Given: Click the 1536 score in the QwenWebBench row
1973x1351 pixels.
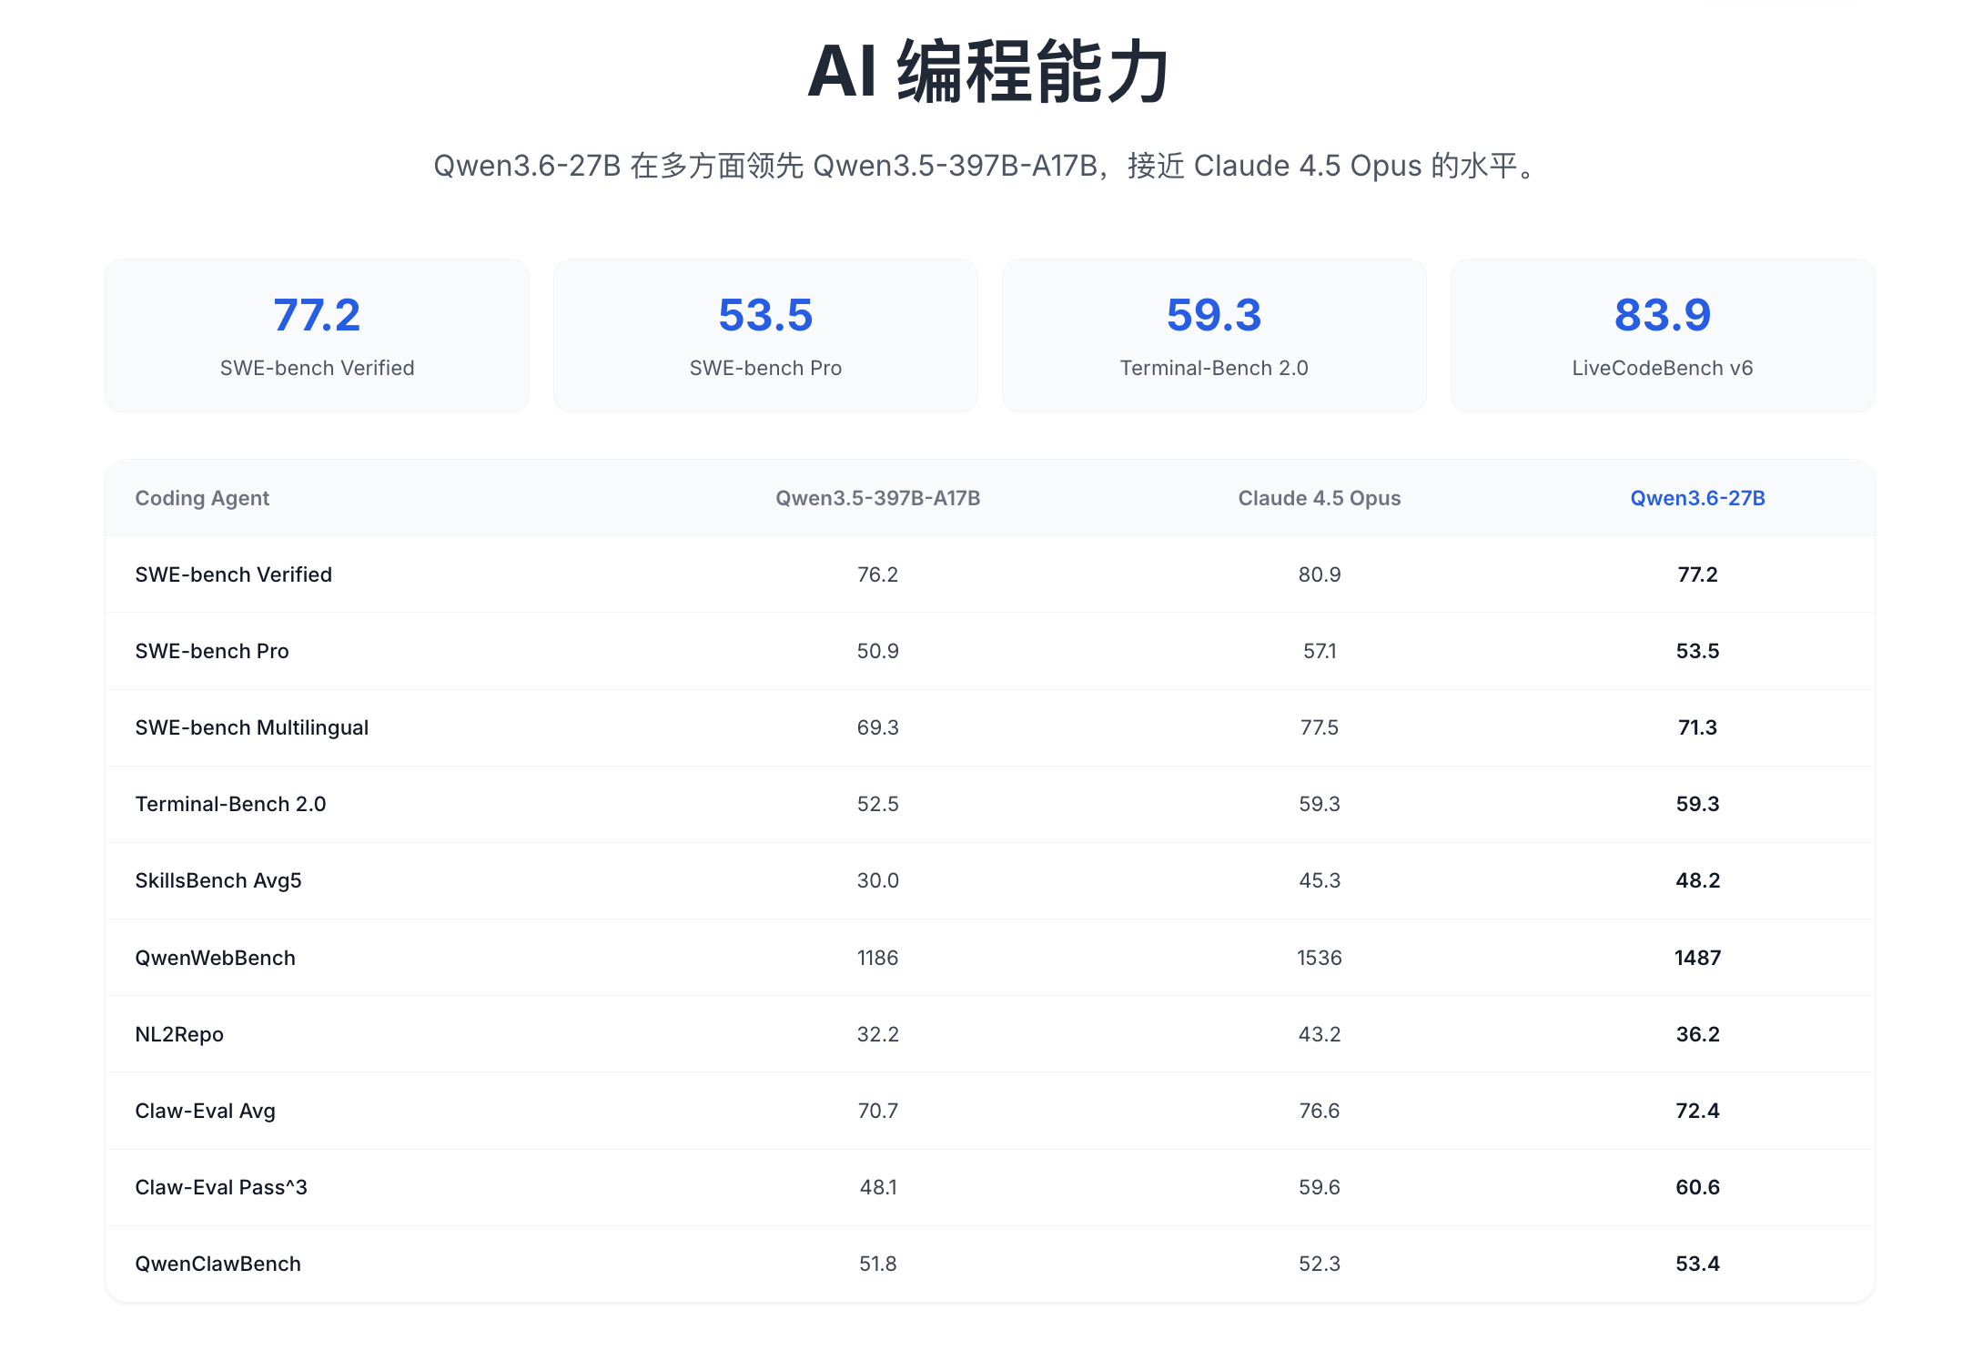Looking at the screenshot, I should tap(1320, 958).
